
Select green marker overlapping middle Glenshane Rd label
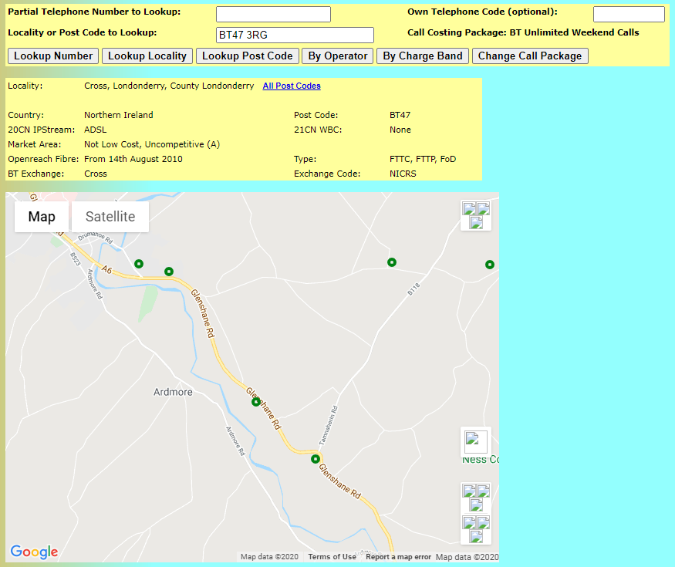256,402
